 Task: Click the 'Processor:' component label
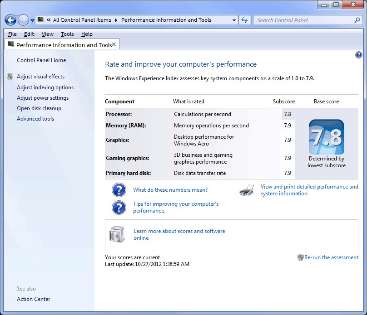(x=119, y=114)
